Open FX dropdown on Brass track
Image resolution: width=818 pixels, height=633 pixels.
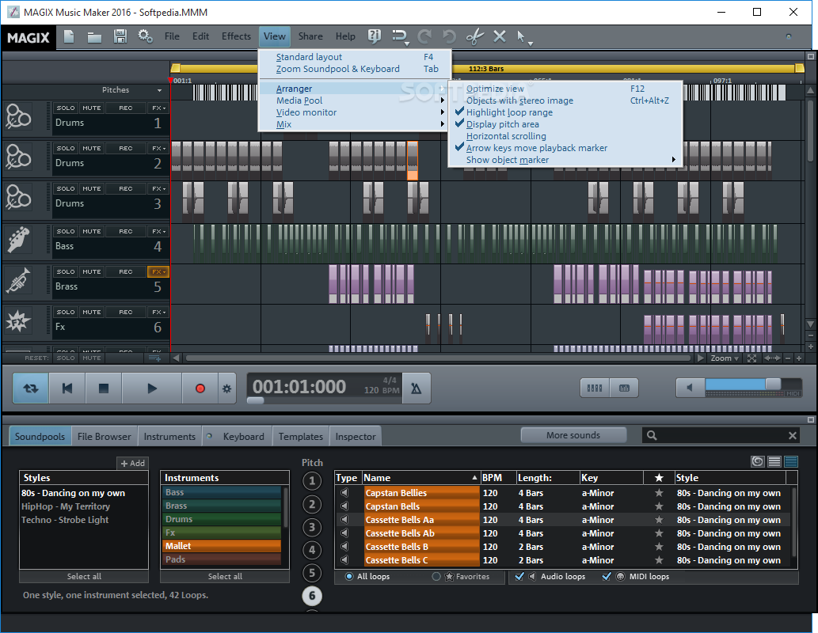(158, 271)
